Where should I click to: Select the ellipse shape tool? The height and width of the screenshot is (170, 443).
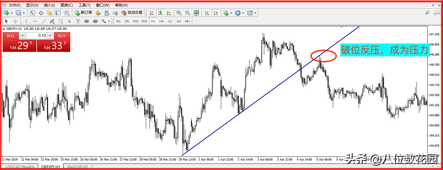coord(95,21)
